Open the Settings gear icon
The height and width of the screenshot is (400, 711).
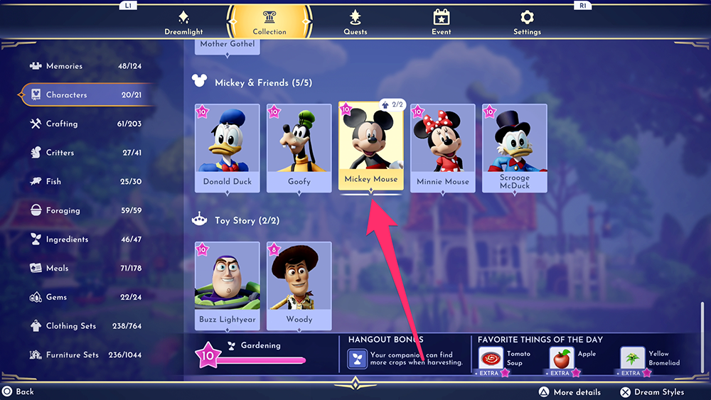tap(527, 17)
